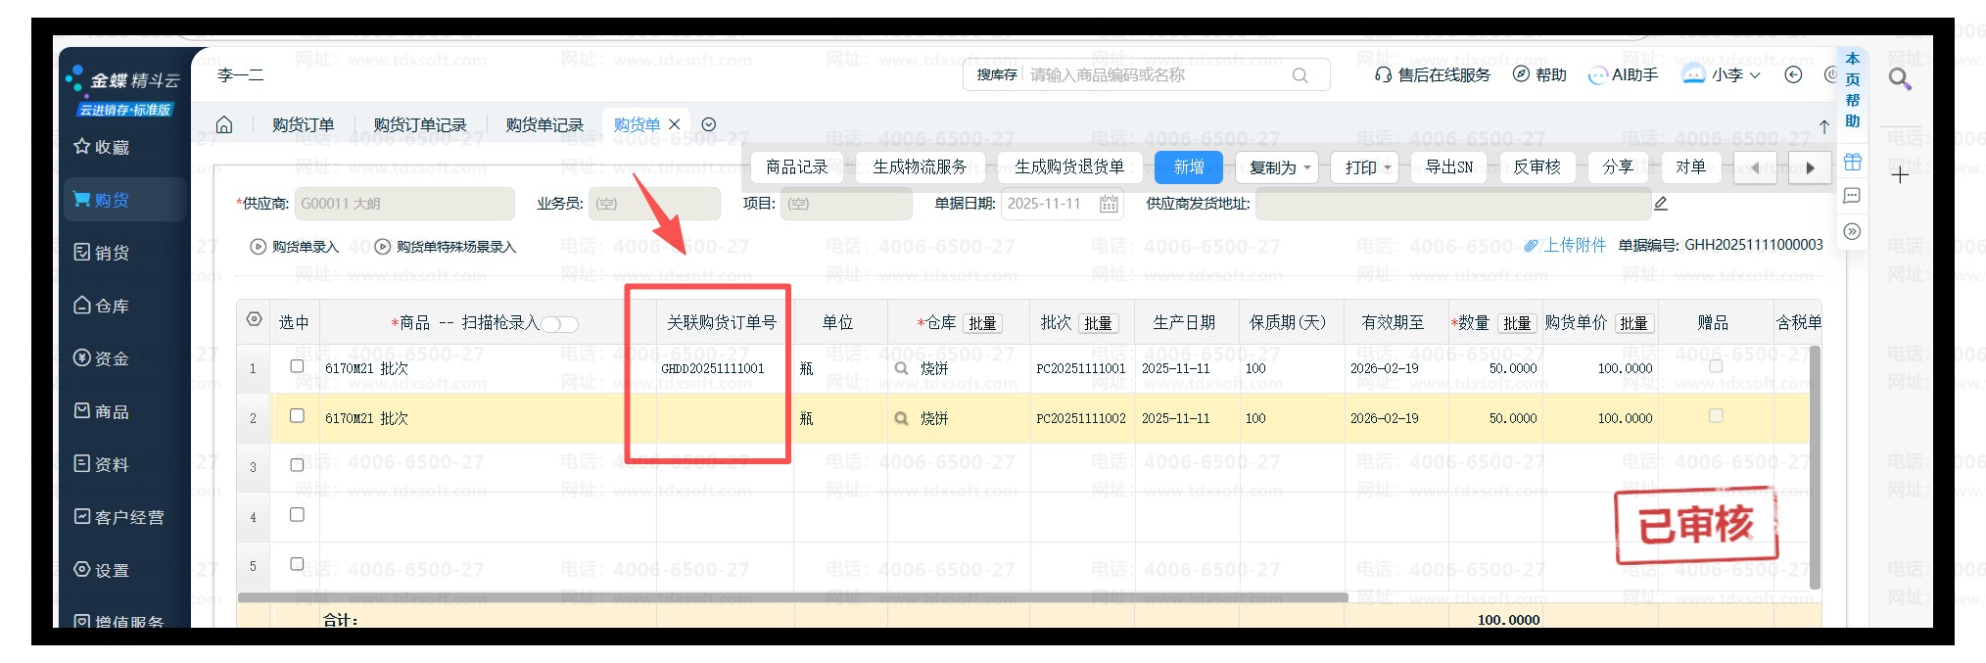Go to the previous record arrow button
1986x663 pixels.
coord(1755,167)
